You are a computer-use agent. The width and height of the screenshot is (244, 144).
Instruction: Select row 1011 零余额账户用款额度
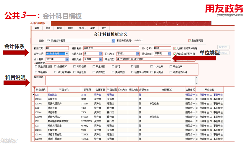point(128,121)
